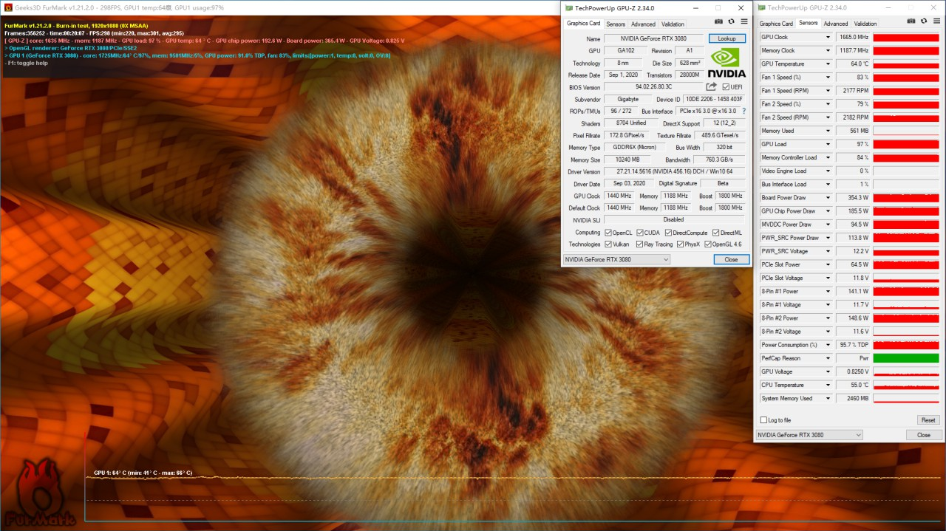Open the Power Consumption (%) dropdown arrow
Viewport: 946px width, 531px height.
pos(828,345)
